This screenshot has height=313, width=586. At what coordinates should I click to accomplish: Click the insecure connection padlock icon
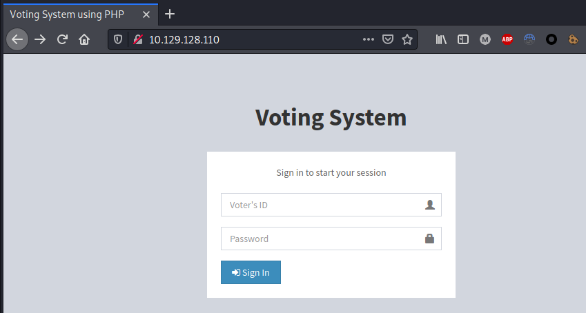137,39
